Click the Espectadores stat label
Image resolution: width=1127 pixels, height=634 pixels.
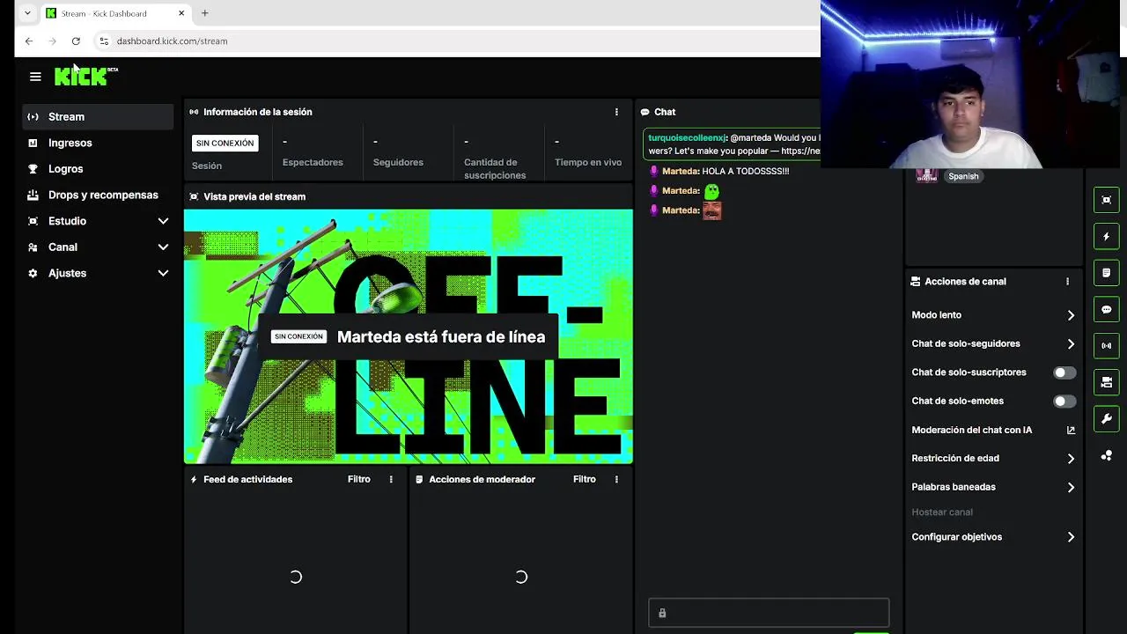(313, 162)
